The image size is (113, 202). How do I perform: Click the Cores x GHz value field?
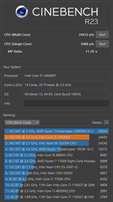66,85
